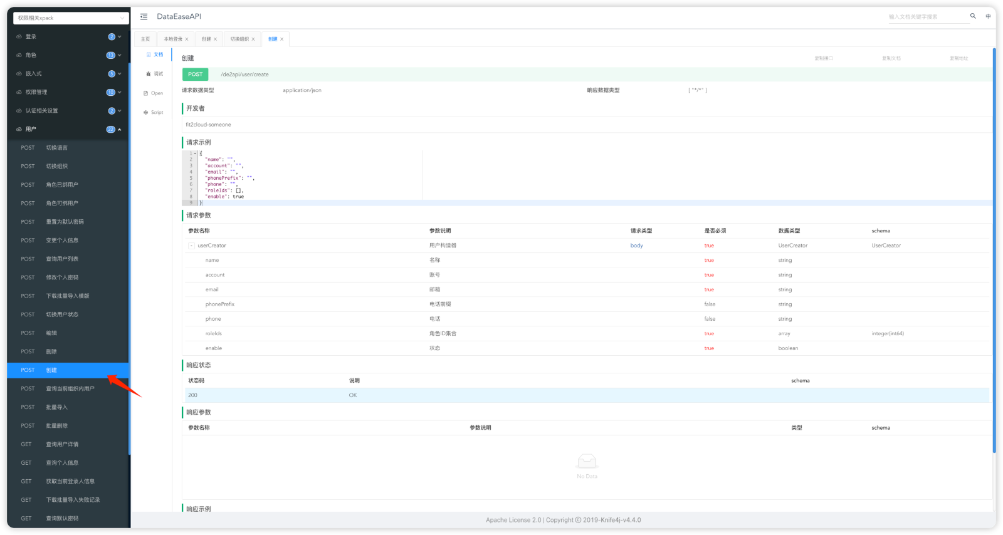Fold the JSON example at line 1

(x=196, y=153)
